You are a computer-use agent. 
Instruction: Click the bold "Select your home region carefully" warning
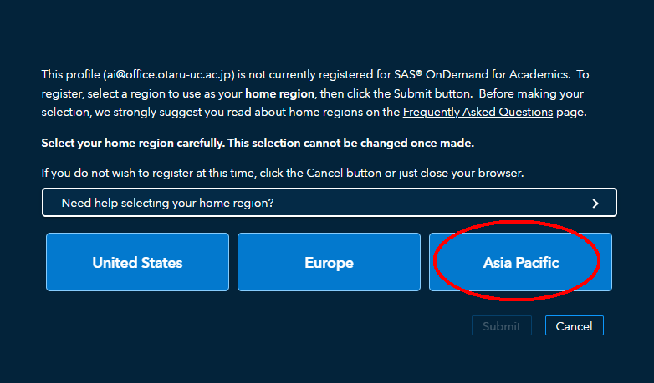click(258, 143)
